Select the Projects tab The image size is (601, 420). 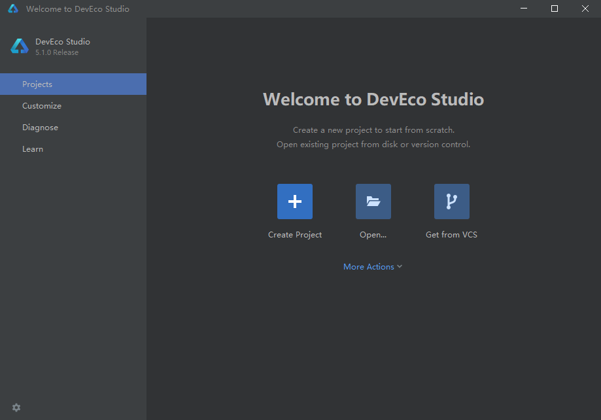click(x=73, y=84)
